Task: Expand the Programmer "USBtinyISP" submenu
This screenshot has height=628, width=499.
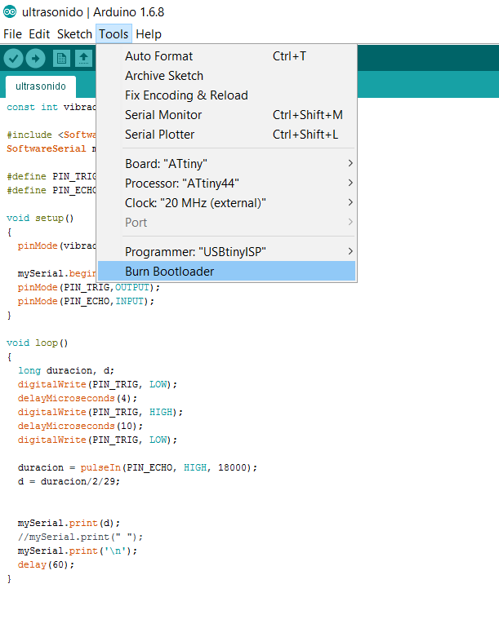Action: pos(227,252)
